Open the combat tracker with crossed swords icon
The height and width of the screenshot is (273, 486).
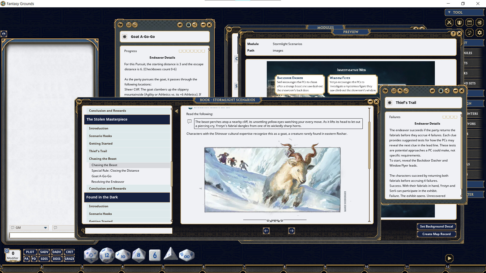(449, 22)
